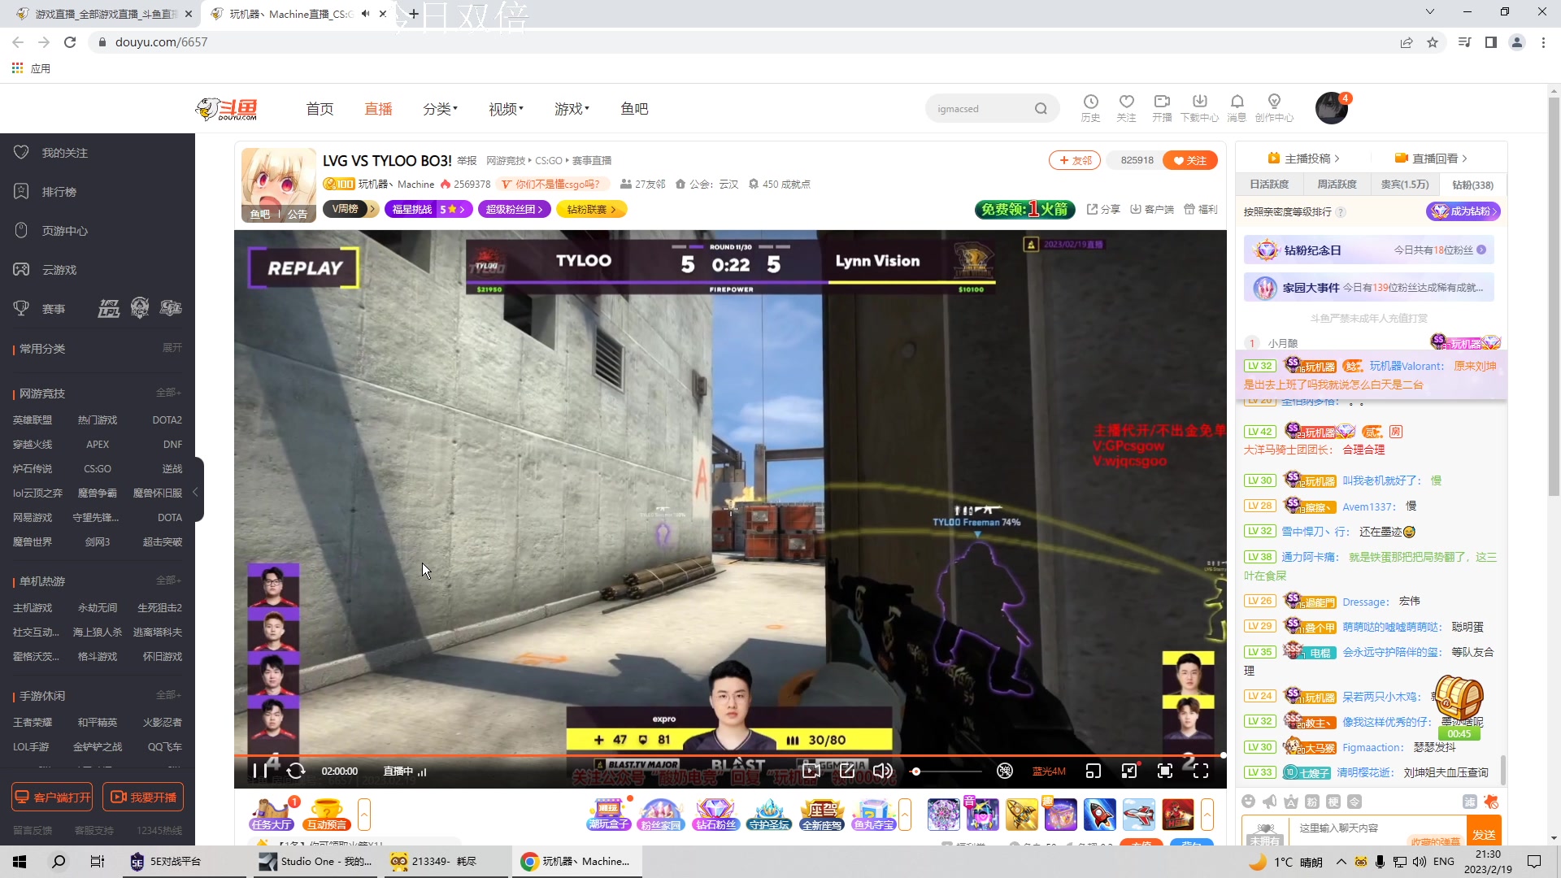This screenshot has width=1561, height=878.
Task: Click the stream progress bar
Action: click(x=729, y=755)
